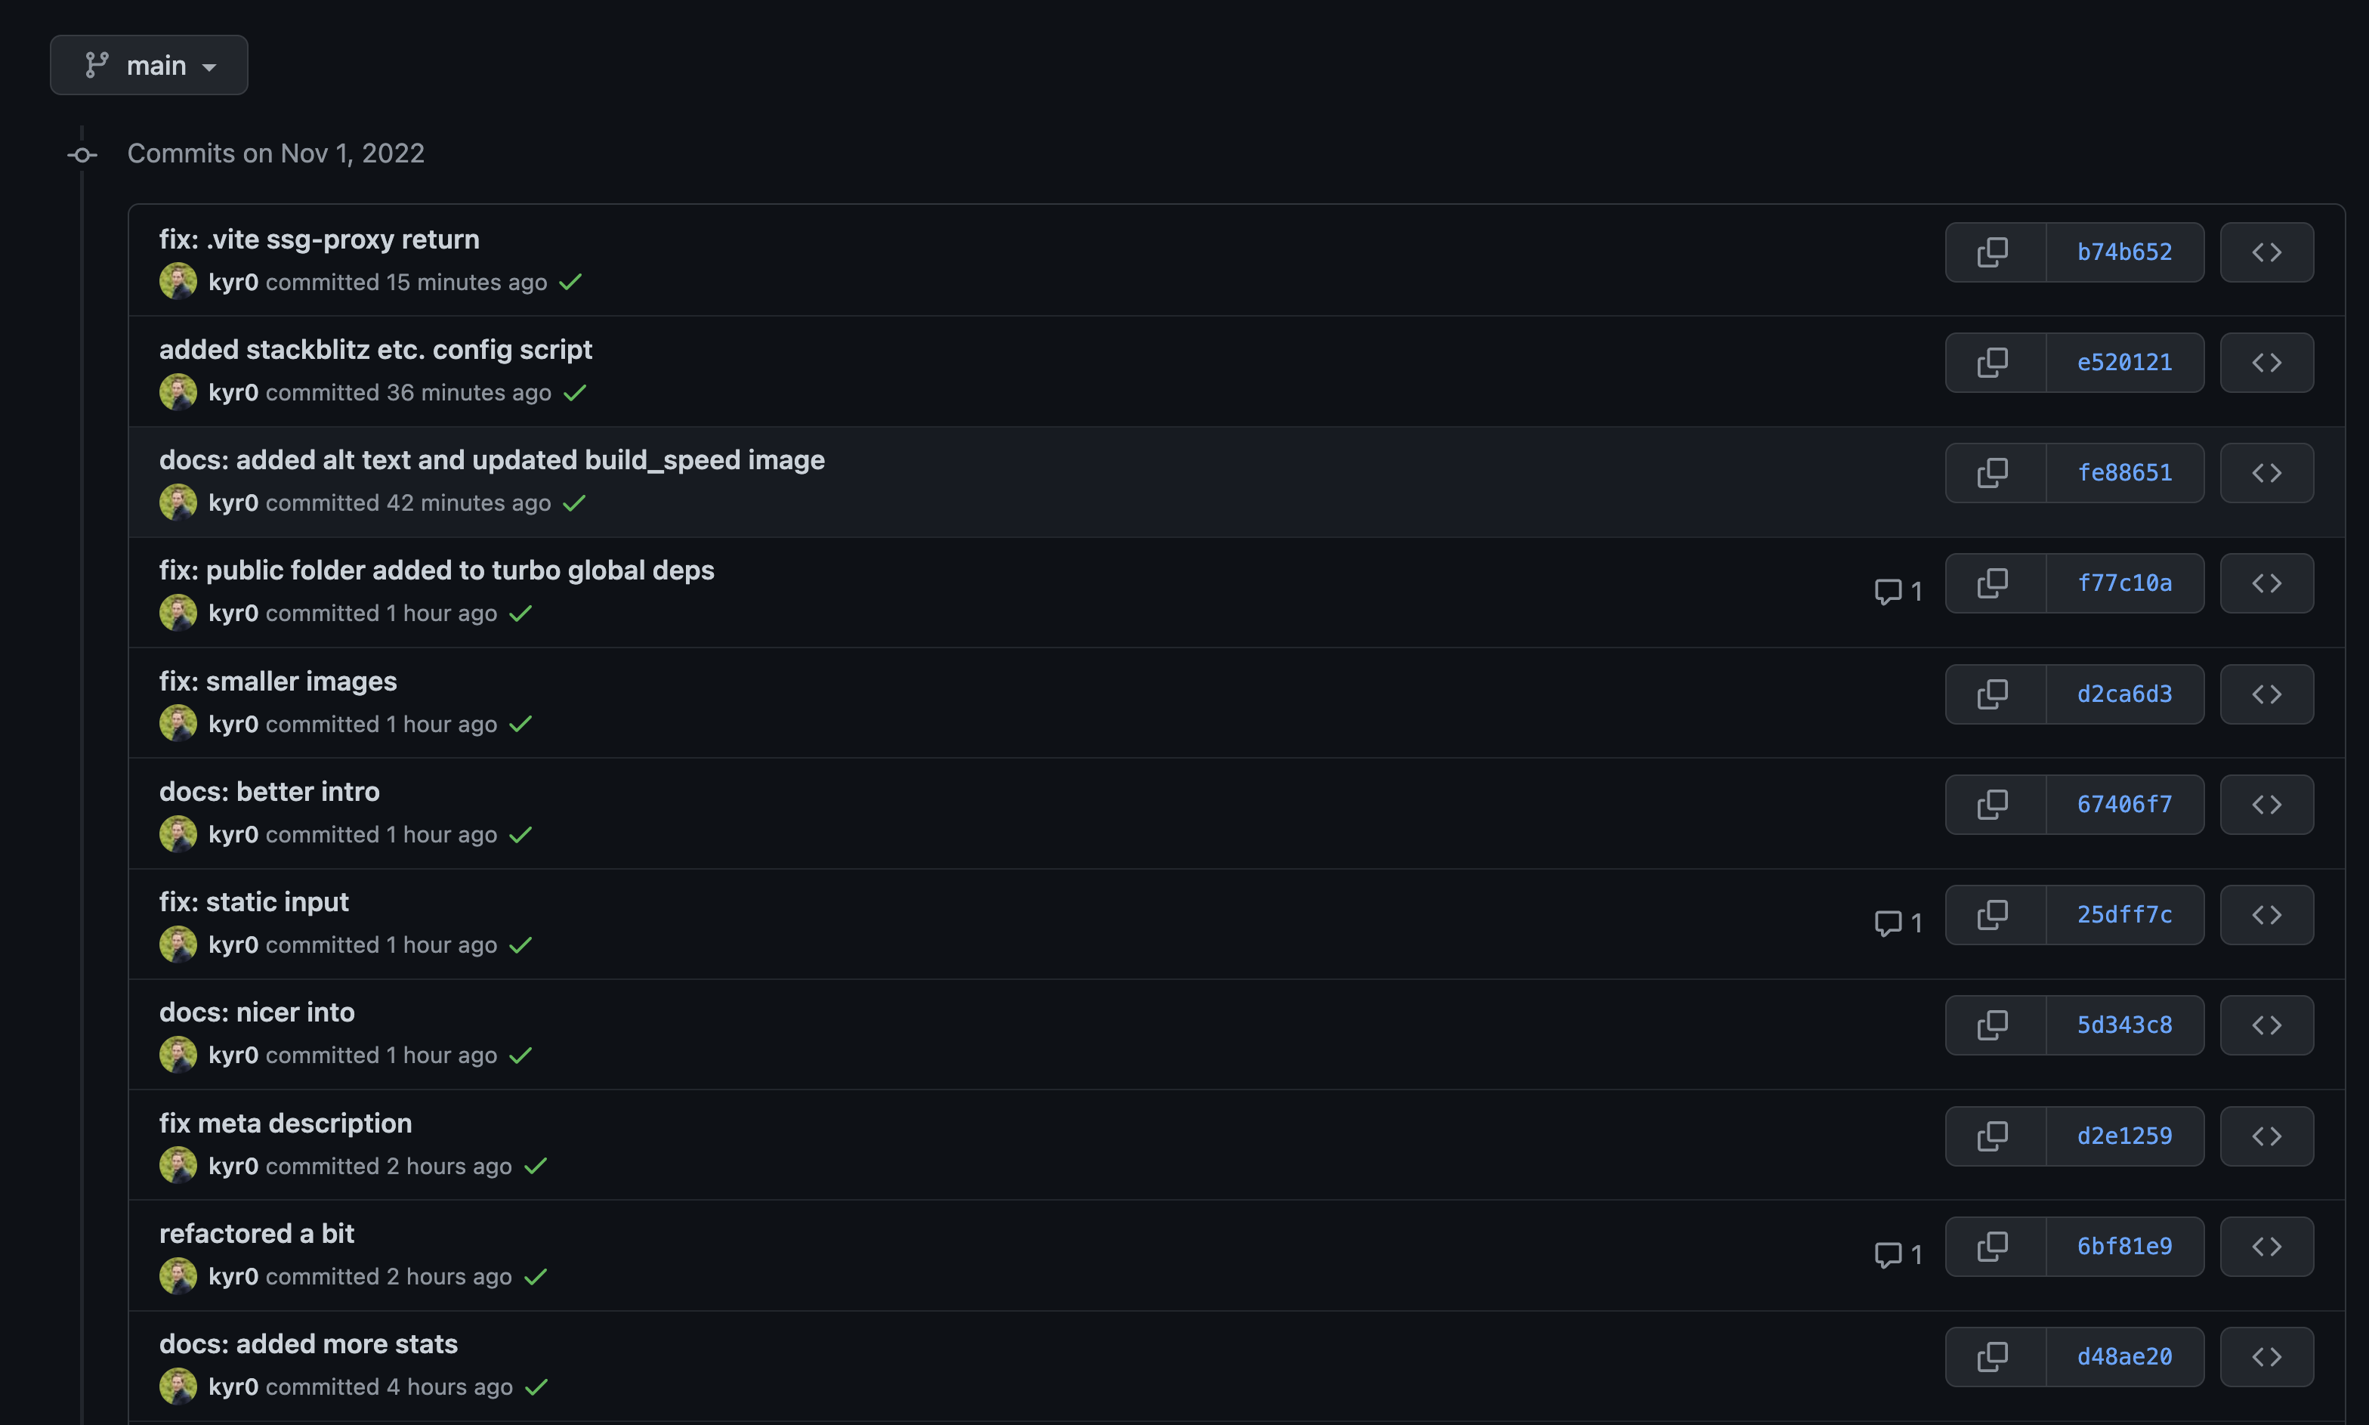Click verified badge on 'docs: nicer into'
Viewport: 2369px width, 1425px height.
[x=521, y=1054]
